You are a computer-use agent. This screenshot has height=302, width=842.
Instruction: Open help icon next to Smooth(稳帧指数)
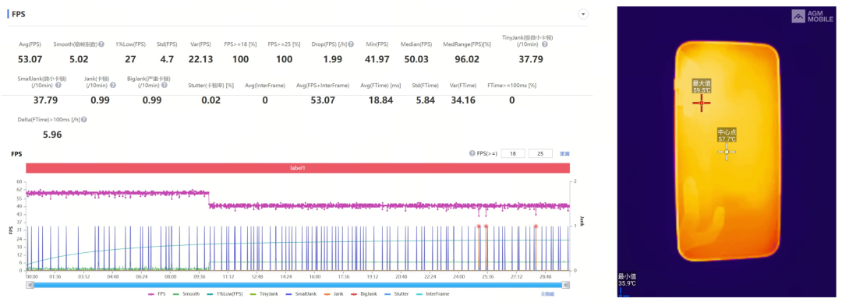tap(101, 44)
